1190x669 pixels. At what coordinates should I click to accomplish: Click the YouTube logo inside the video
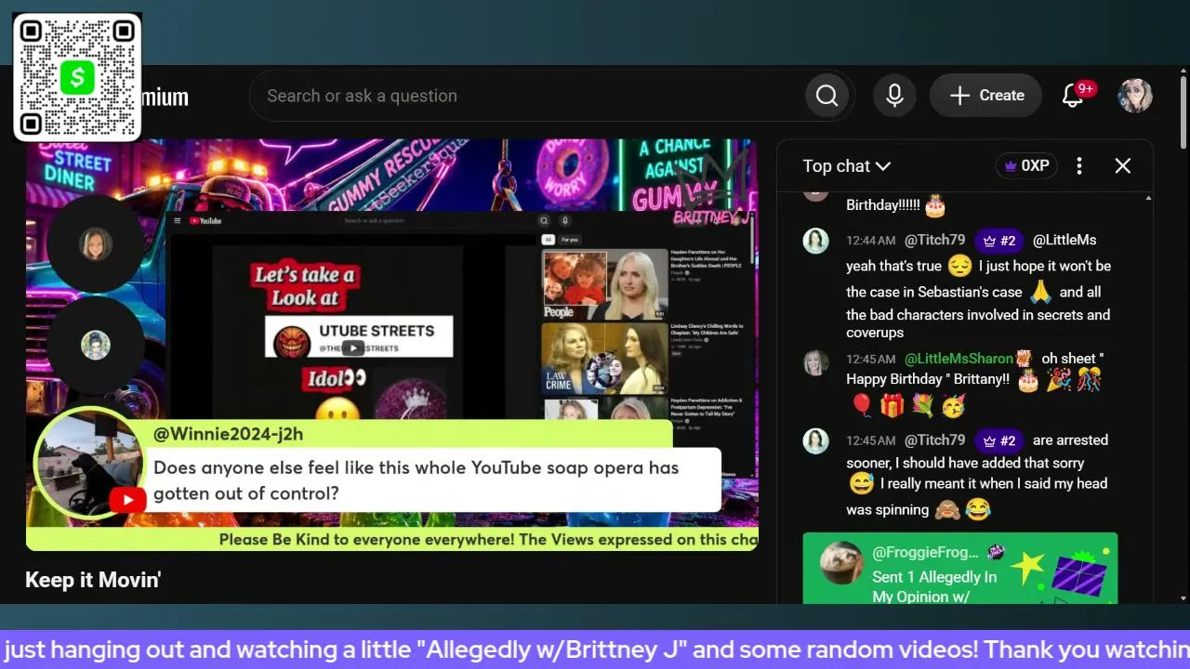coord(205,221)
